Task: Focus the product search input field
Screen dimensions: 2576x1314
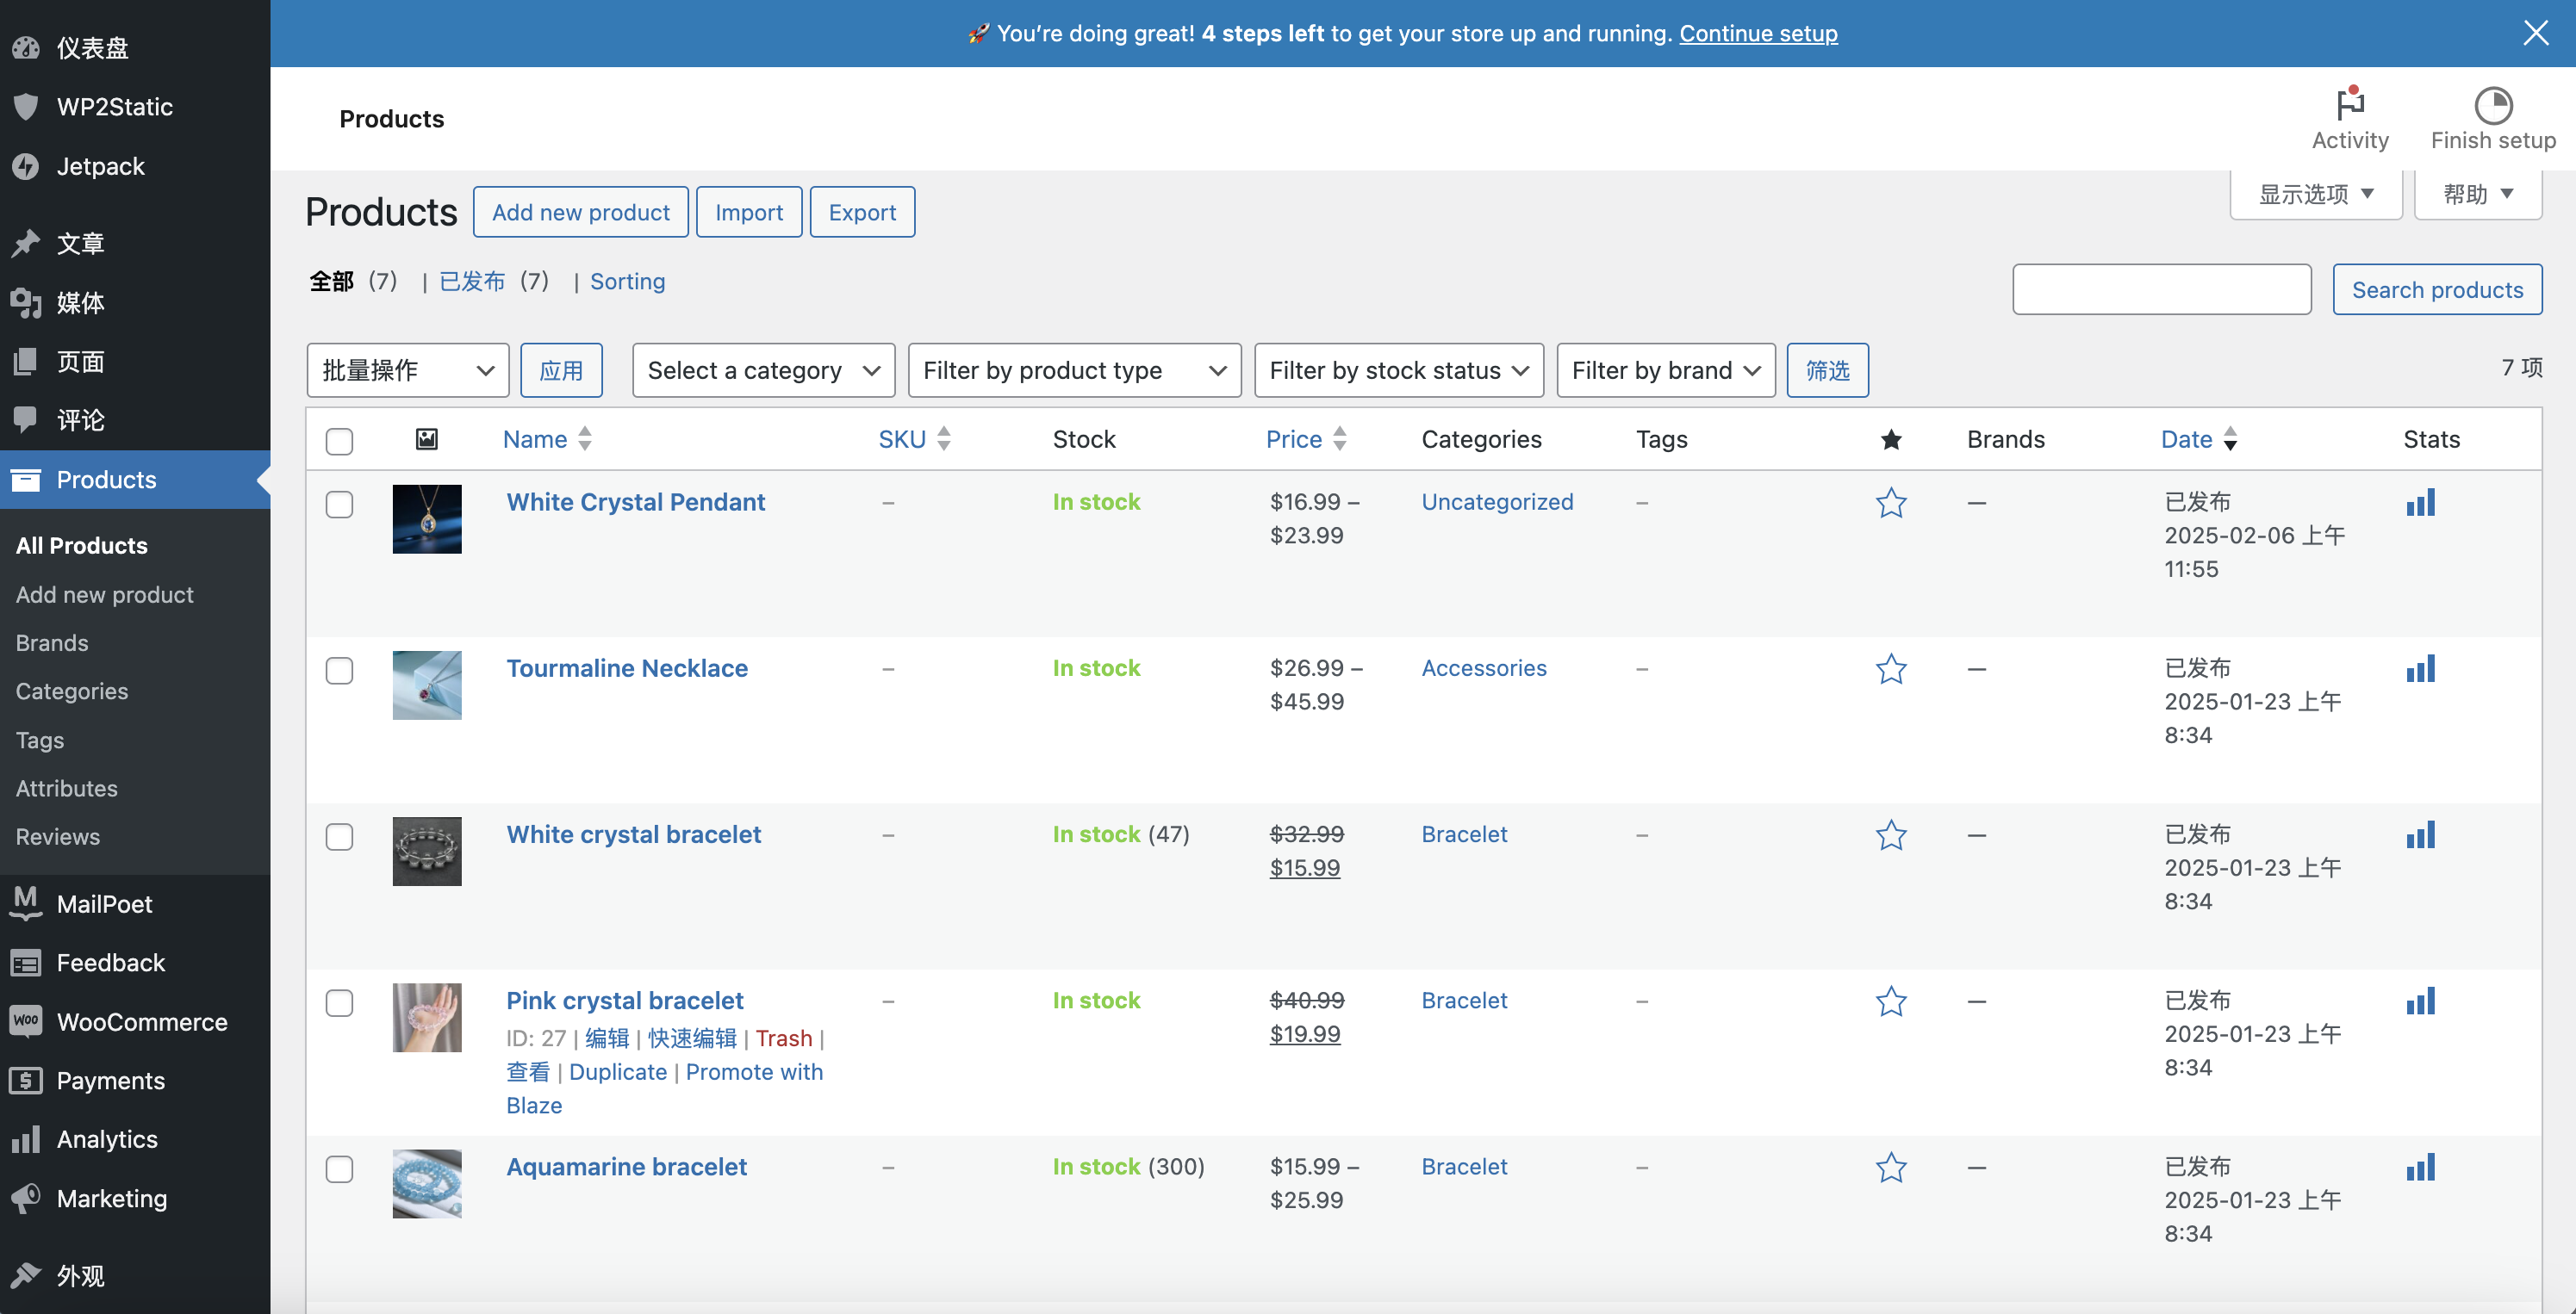Action: point(2161,290)
